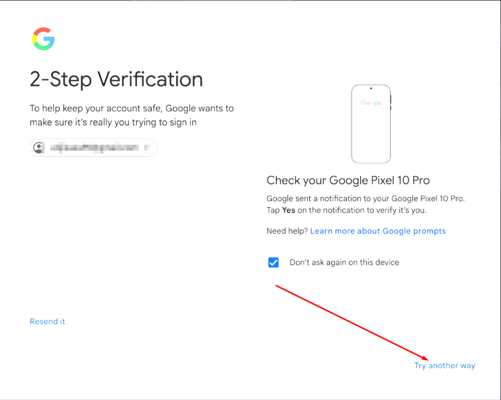Select the blurred email address text

point(94,148)
